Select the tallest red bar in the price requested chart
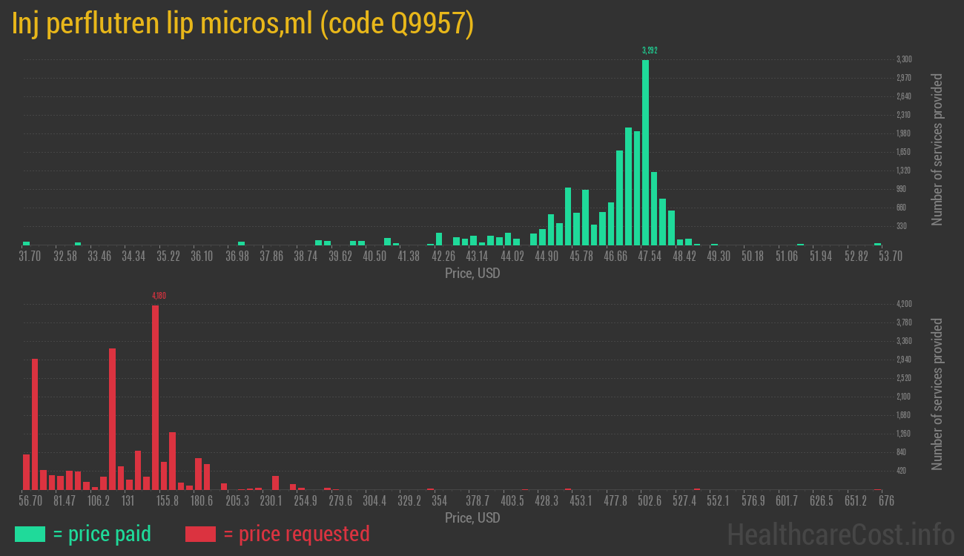The image size is (964, 556). (155, 397)
